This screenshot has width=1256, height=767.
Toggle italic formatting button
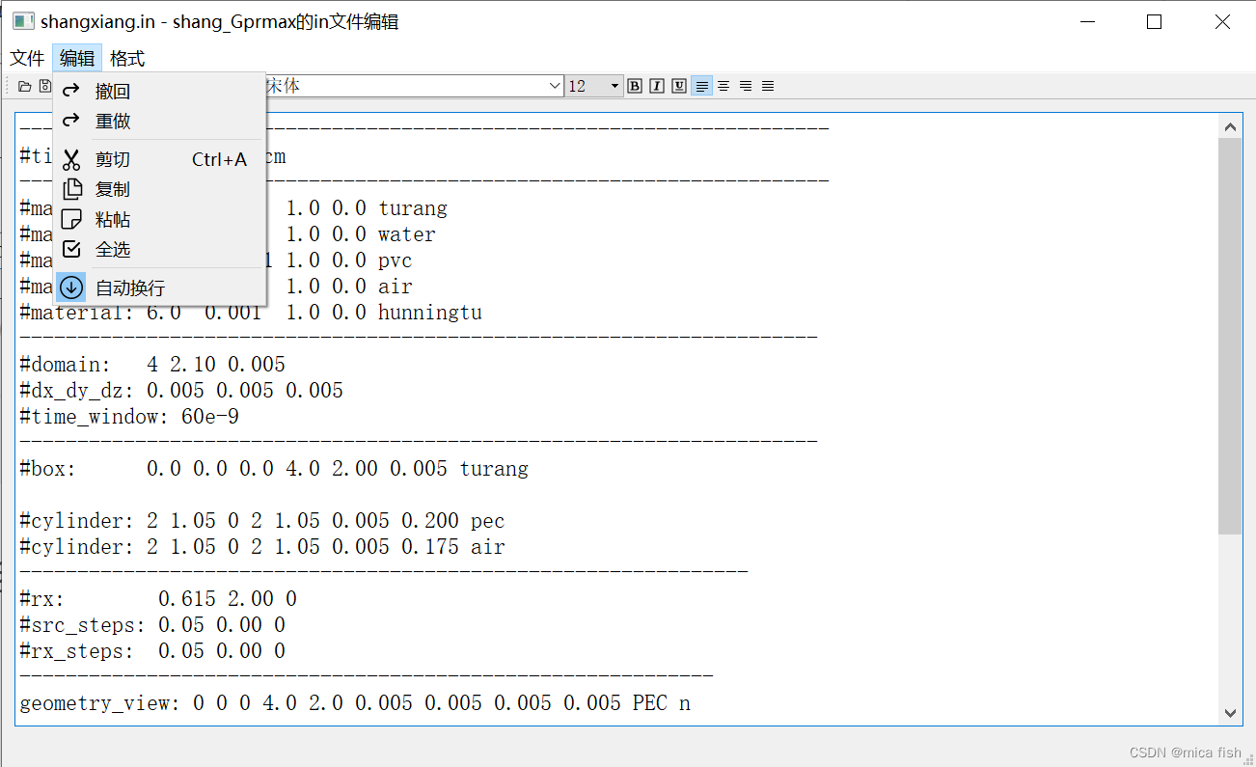657,86
